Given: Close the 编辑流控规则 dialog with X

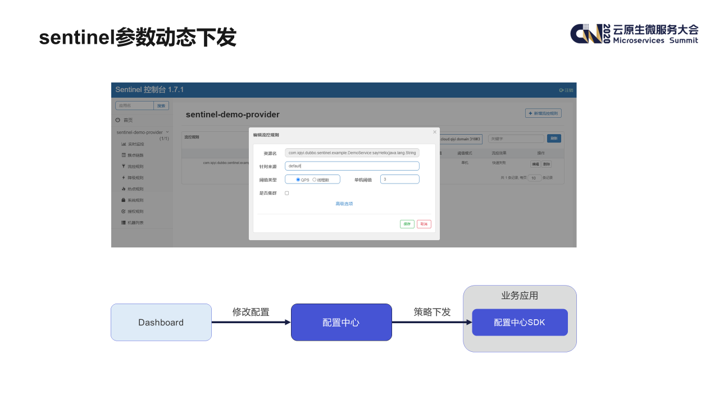Looking at the screenshot, I should coord(434,132).
